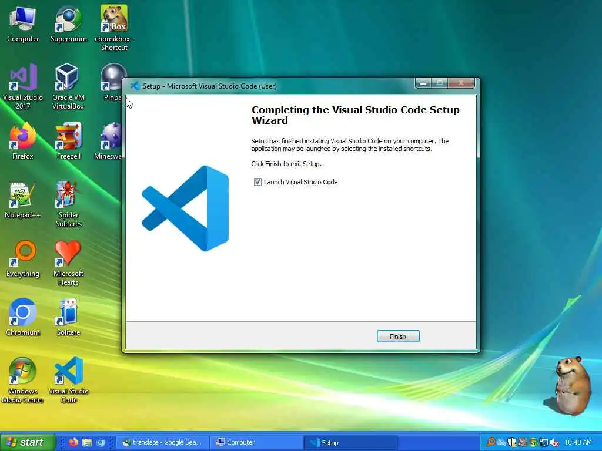Select the Freecell desktop shortcut

pyautogui.click(x=68, y=142)
